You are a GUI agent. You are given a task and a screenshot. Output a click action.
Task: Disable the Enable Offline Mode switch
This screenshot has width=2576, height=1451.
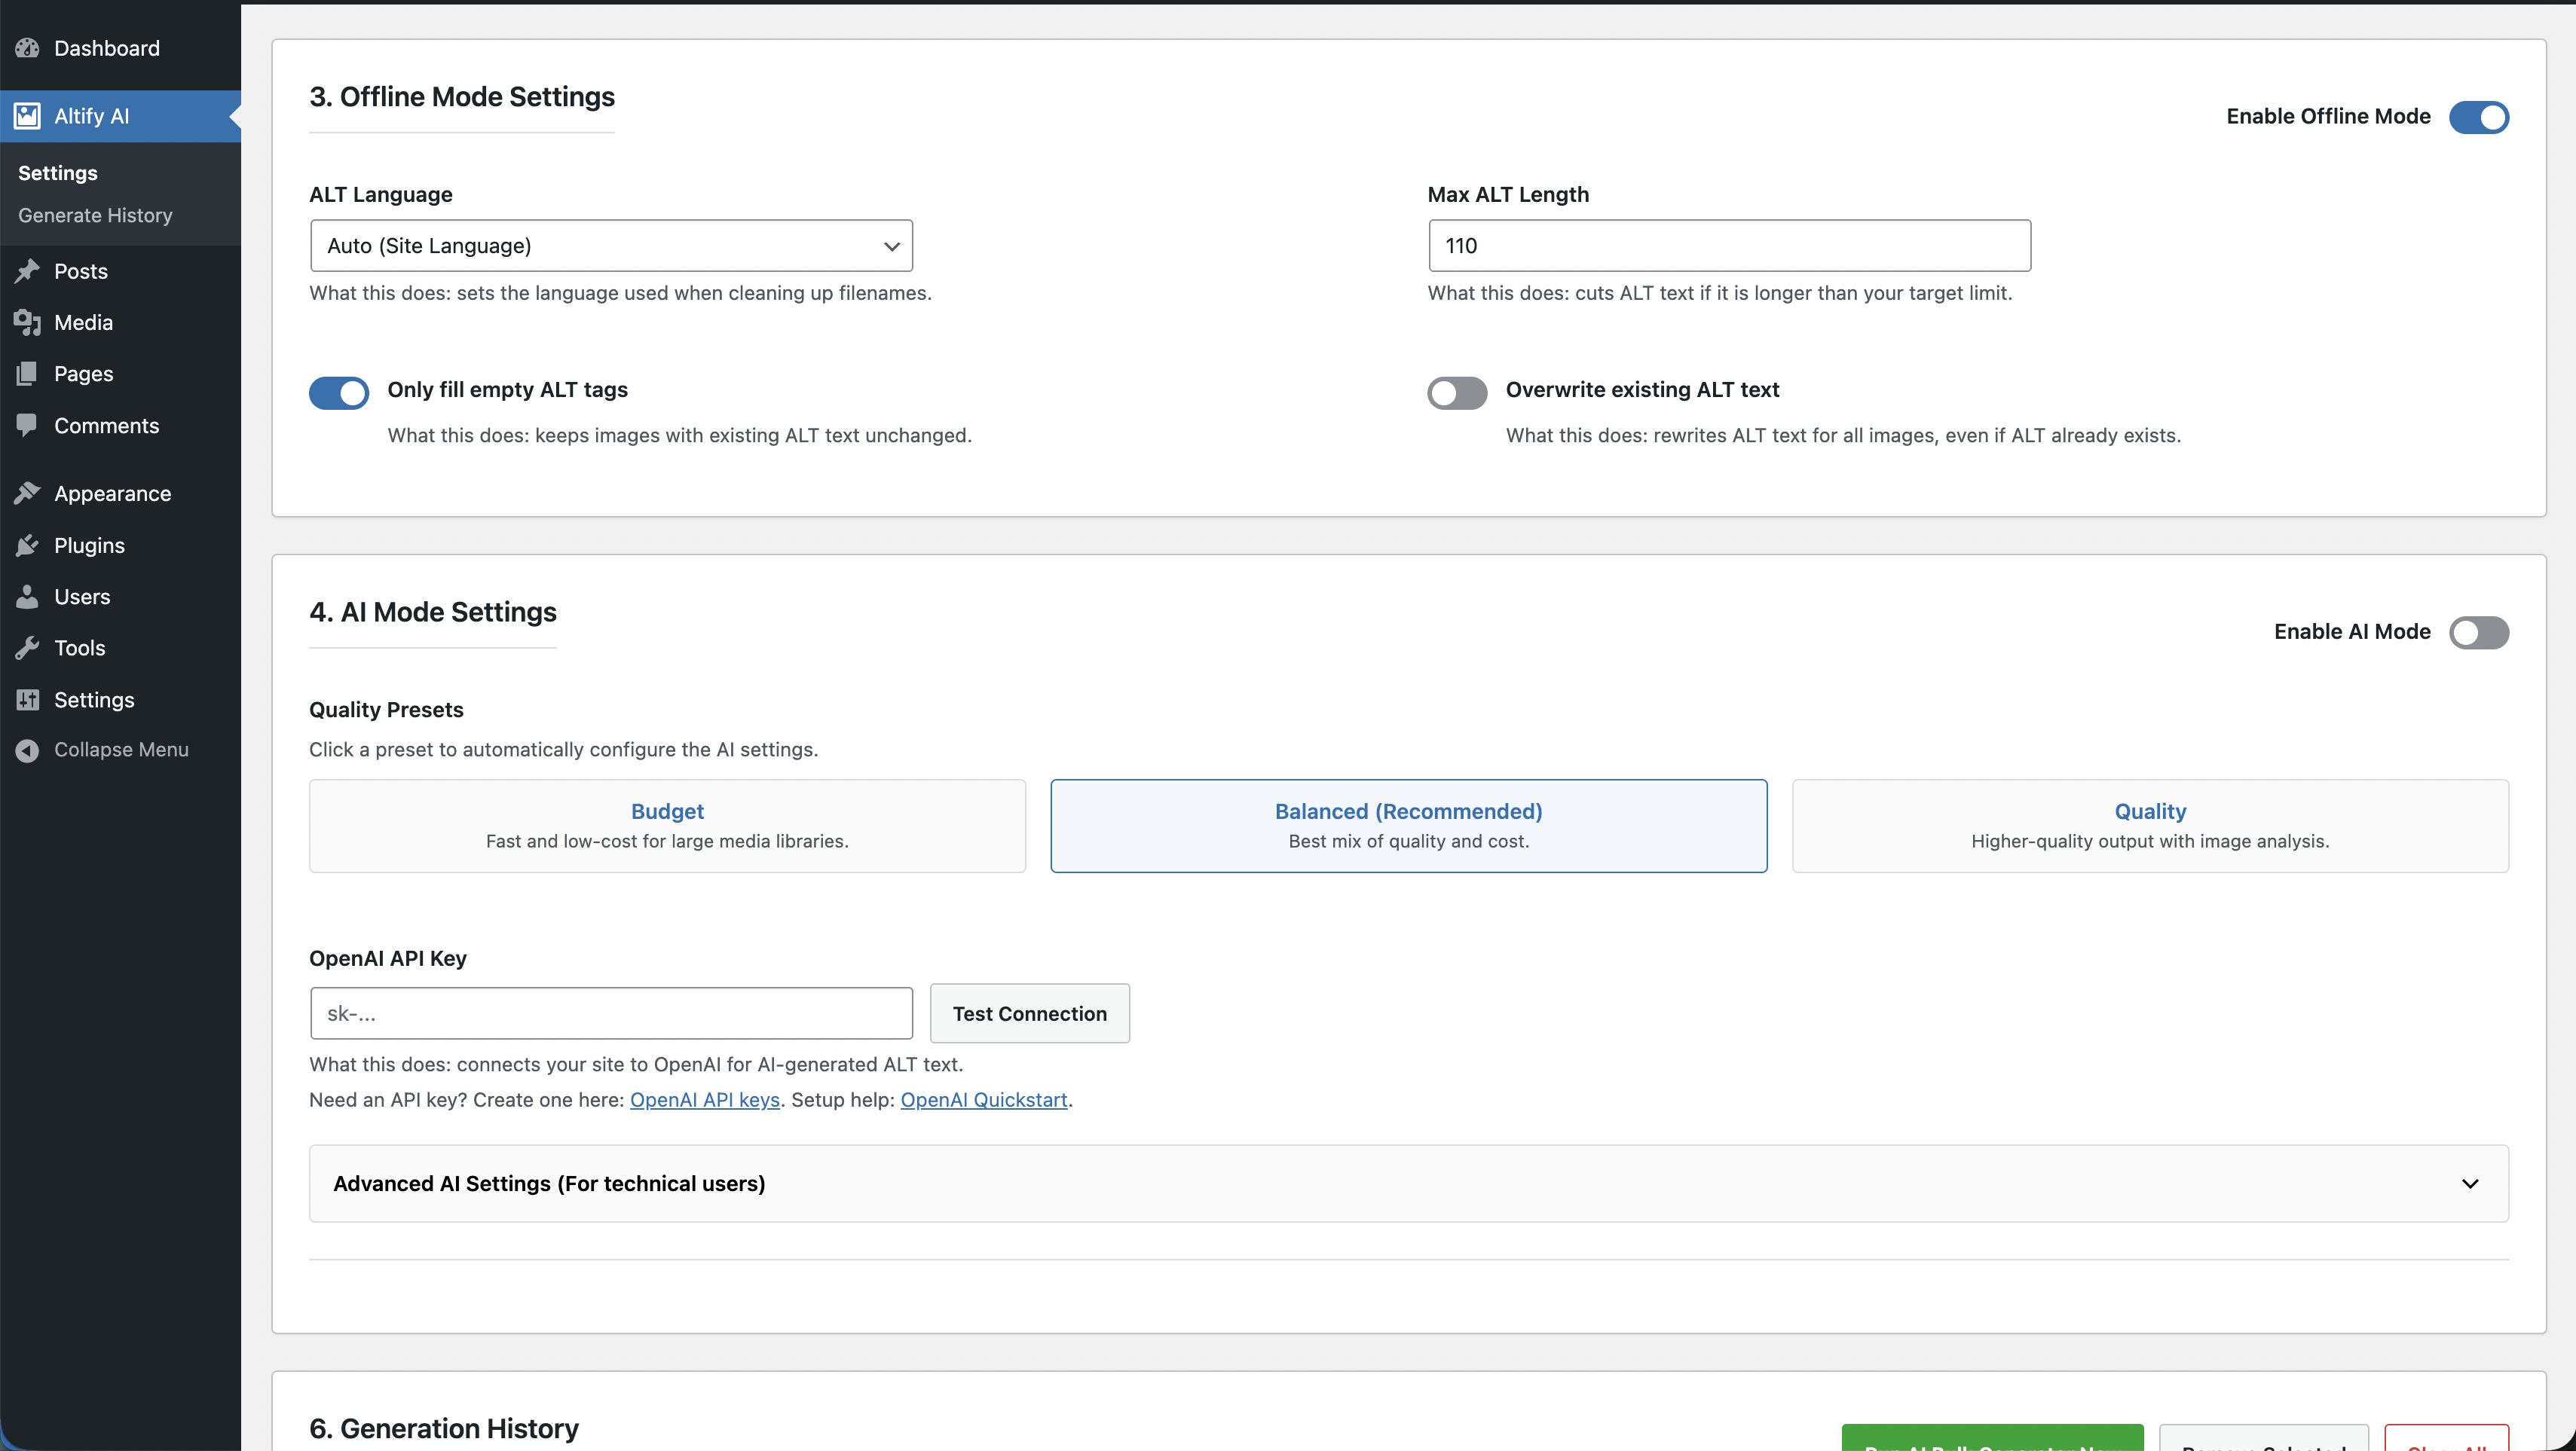[x=2478, y=117]
